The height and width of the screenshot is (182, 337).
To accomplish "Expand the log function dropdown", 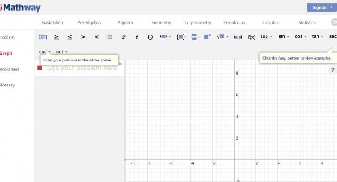I will [267, 36].
